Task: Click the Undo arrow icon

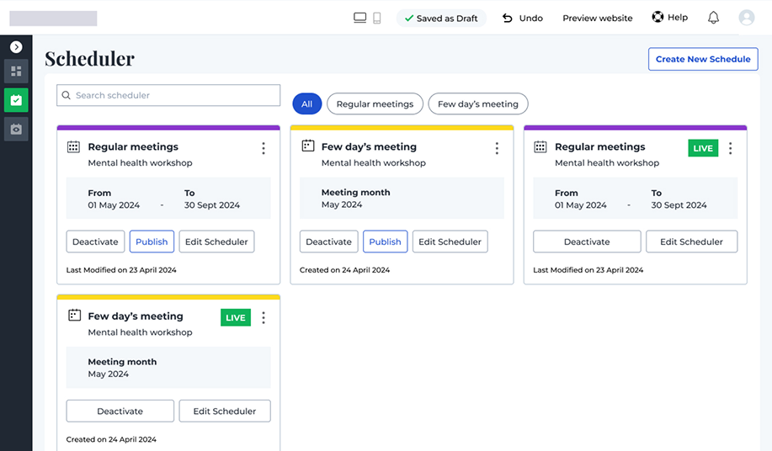Action: pos(507,18)
